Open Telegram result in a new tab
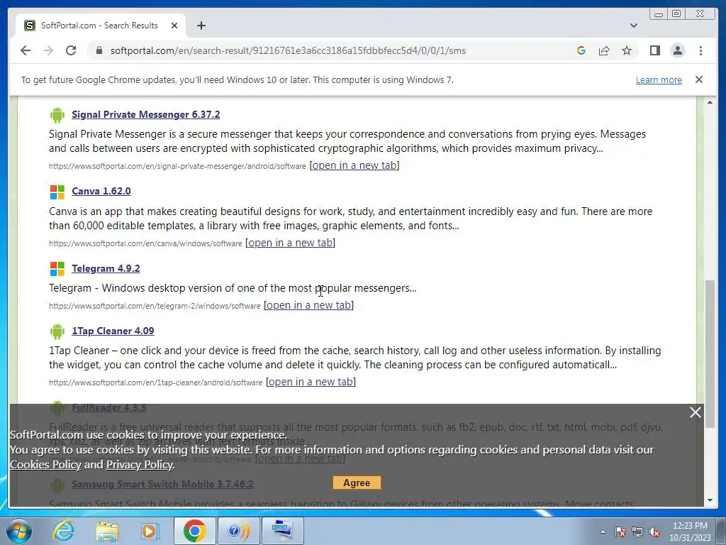Image resolution: width=726 pixels, height=545 pixels. pos(308,305)
